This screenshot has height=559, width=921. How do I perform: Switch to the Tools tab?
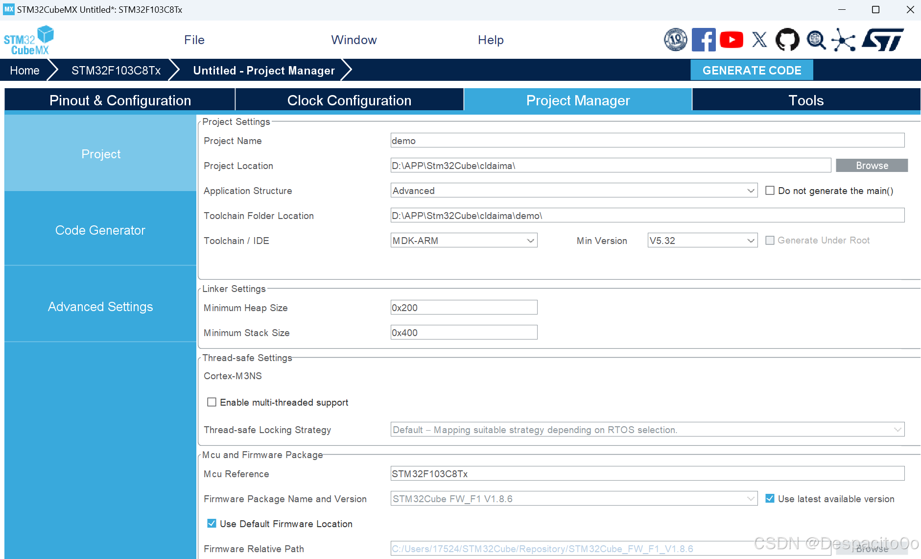click(806, 100)
